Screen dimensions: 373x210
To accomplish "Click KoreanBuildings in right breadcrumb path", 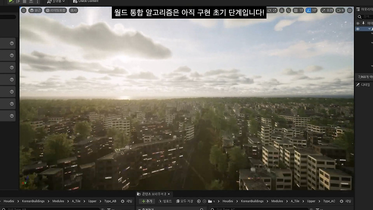I will [252, 201].
